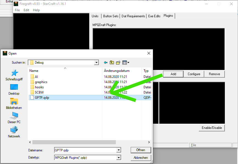Open the Dateityp filter dropdown
This screenshot has height=164, width=238.
(118, 158)
